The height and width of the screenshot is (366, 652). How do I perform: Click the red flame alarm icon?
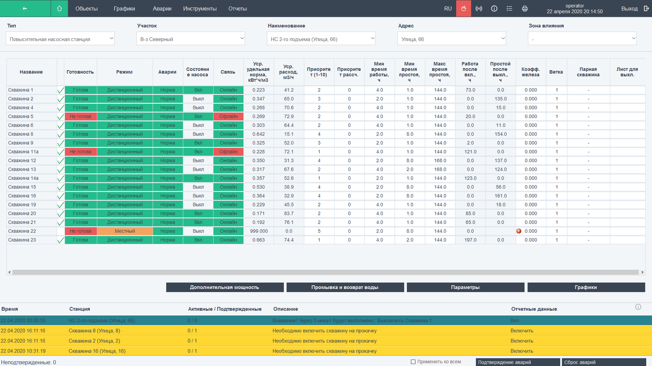[x=464, y=8]
